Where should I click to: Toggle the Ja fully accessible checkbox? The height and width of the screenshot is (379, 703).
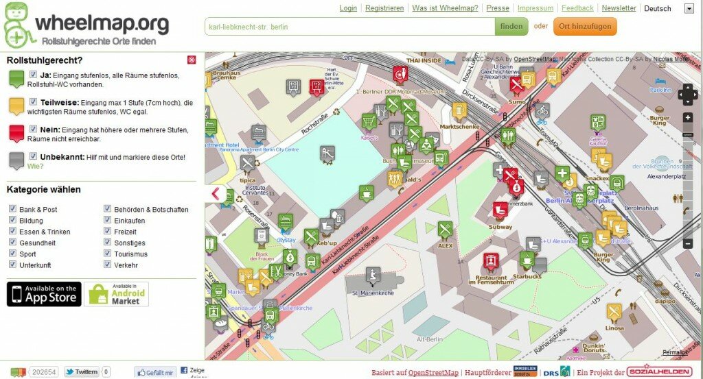pos(33,74)
